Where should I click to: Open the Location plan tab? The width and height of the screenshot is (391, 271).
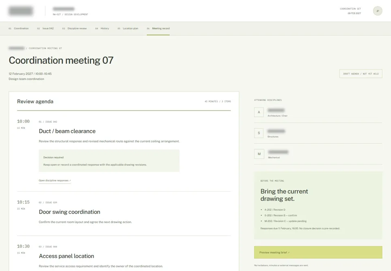pyautogui.click(x=127, y=28)
